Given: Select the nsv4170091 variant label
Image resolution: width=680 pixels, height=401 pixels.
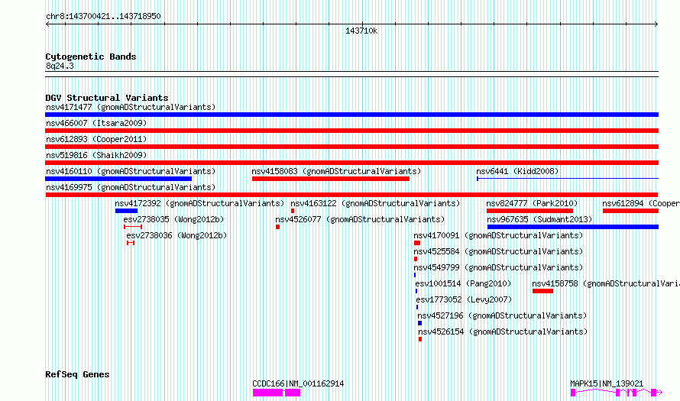Looking at the screenshot, I should tap(498, 235).
